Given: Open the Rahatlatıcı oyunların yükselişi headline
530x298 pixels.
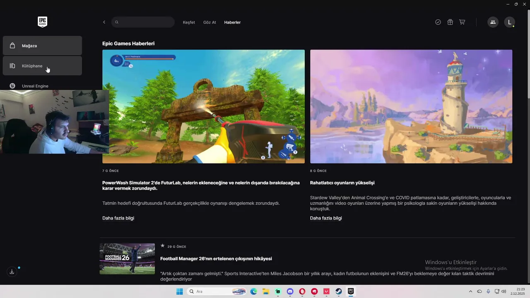Looking at the screenshot, I should pos(342,183).
